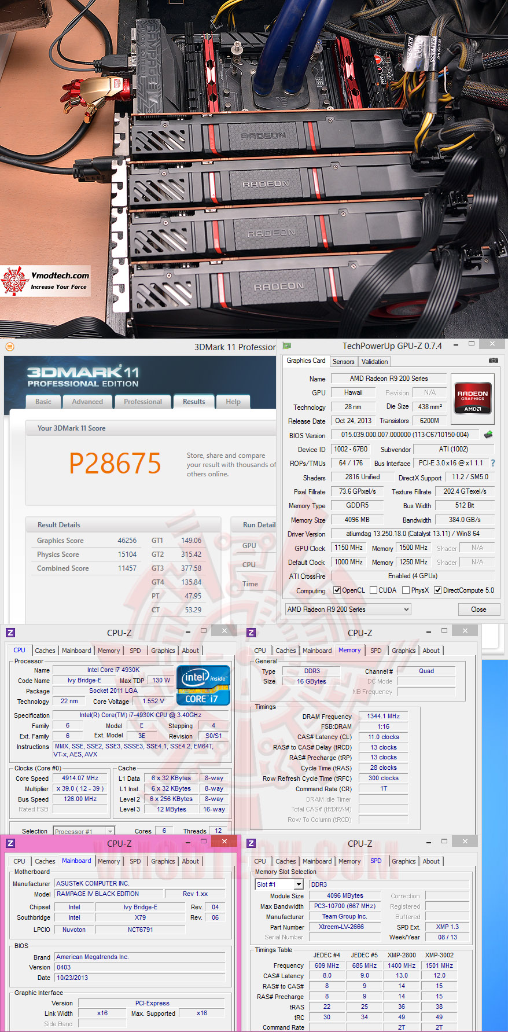Open About tab in CPU-Z Processor window
Viewport: 508px width, 1032px height.
coord(190,651)
